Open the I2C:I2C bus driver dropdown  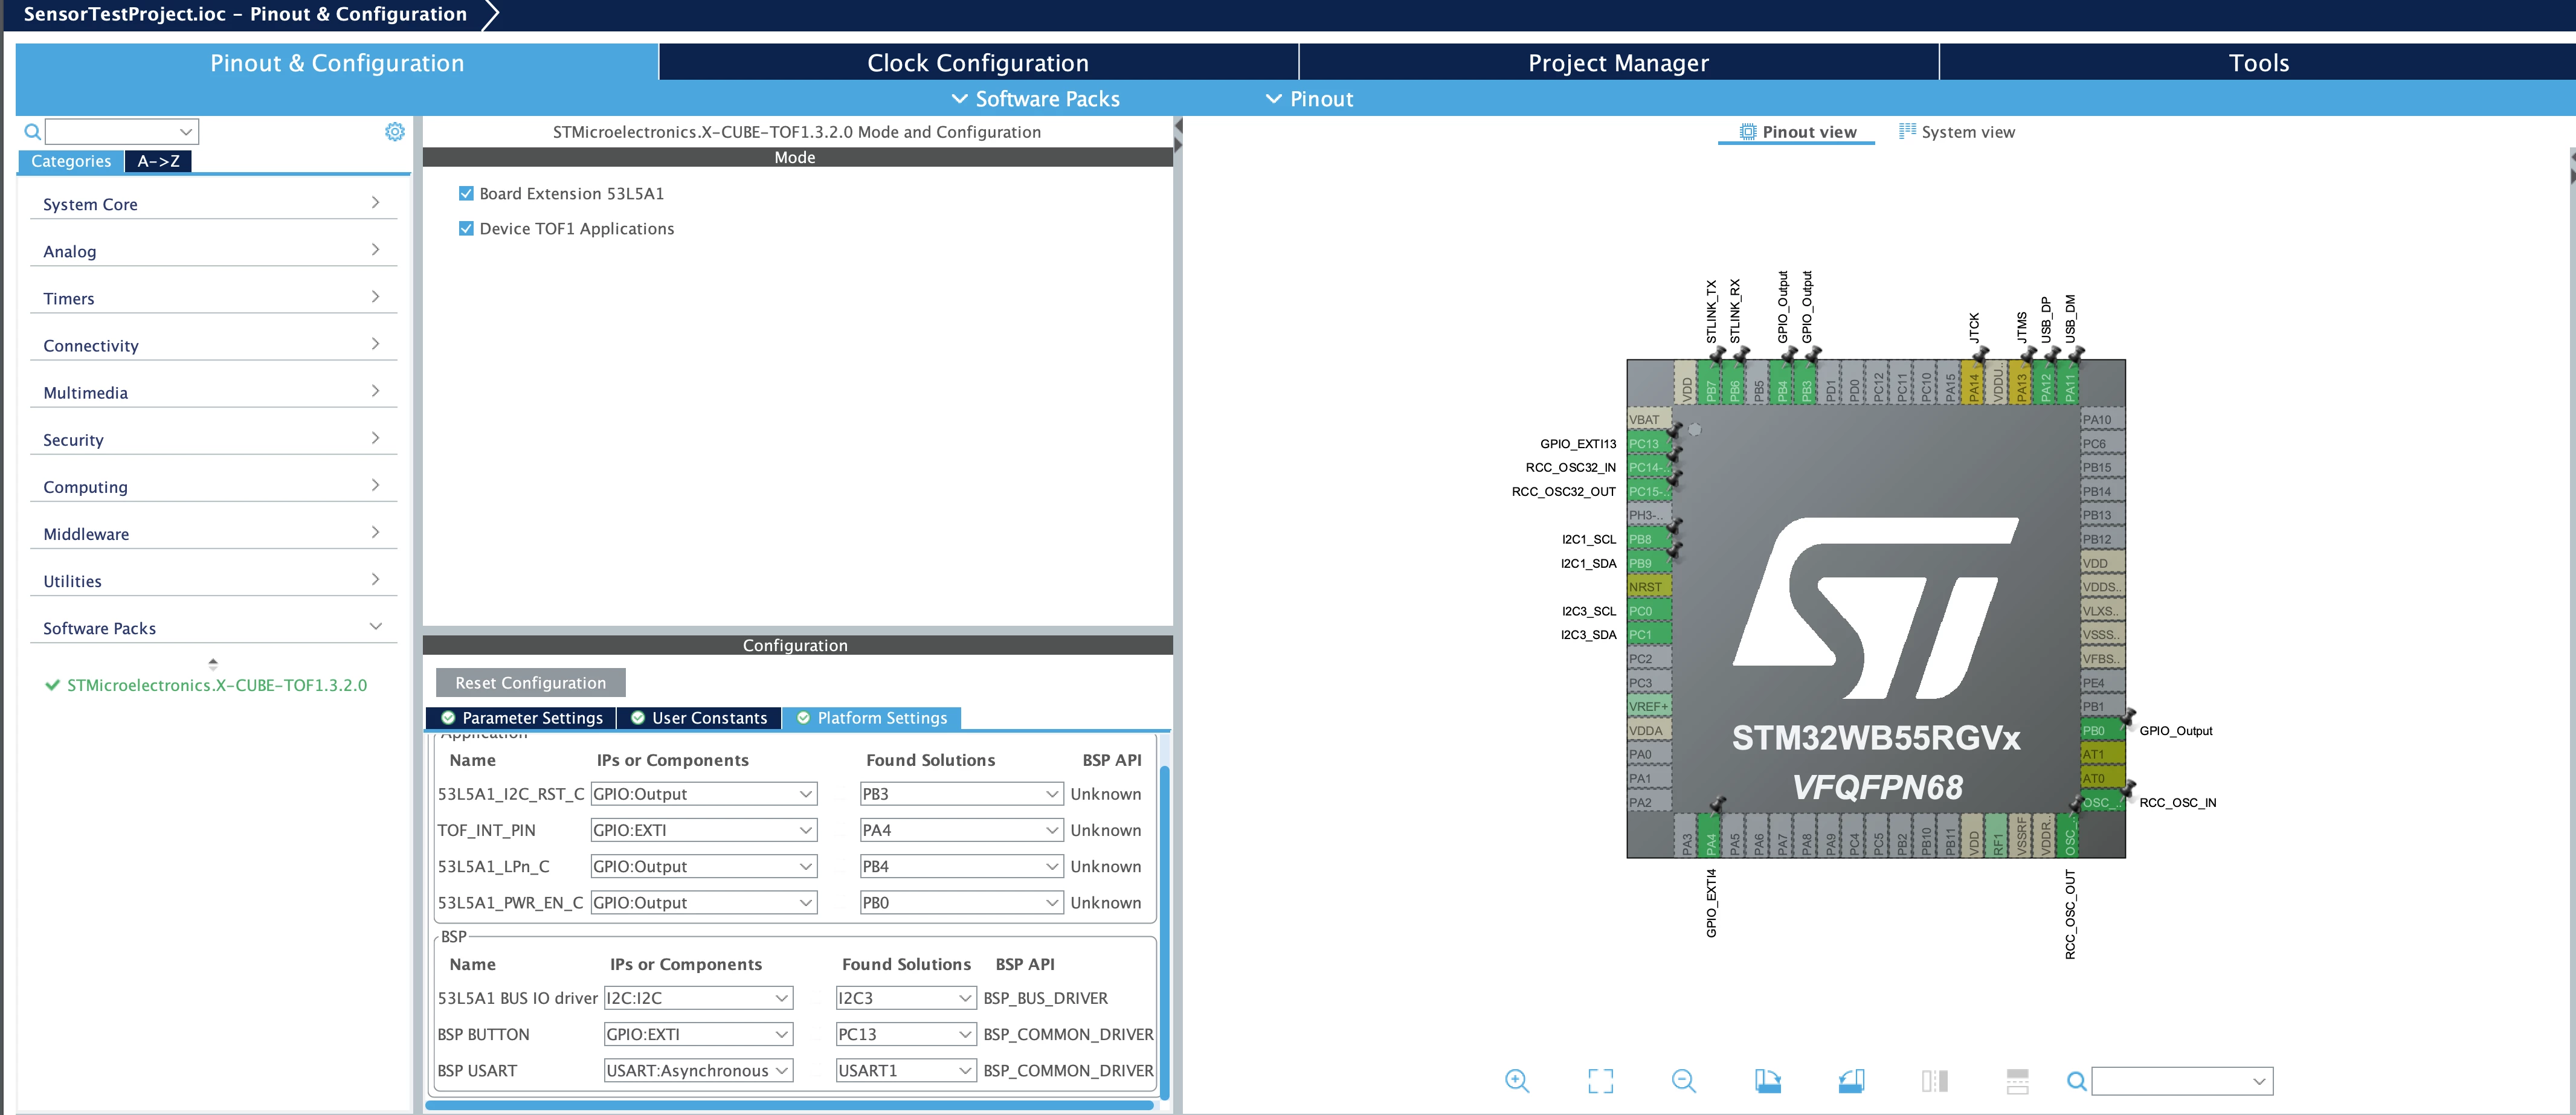[x=698, y=997]
